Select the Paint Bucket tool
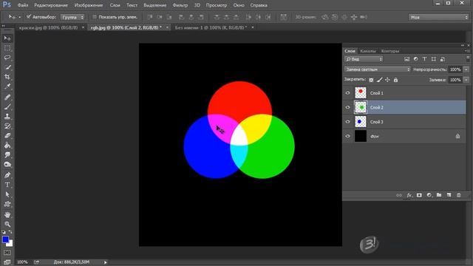473x266 pixels. pyautogui.click(x=7, y=146)
